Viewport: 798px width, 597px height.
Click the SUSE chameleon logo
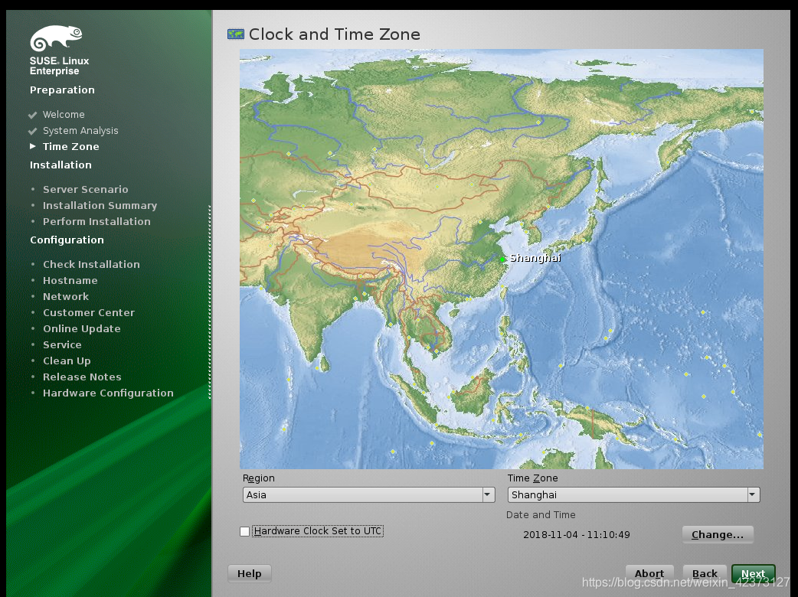pyautogui.click(x=56, y=38)
